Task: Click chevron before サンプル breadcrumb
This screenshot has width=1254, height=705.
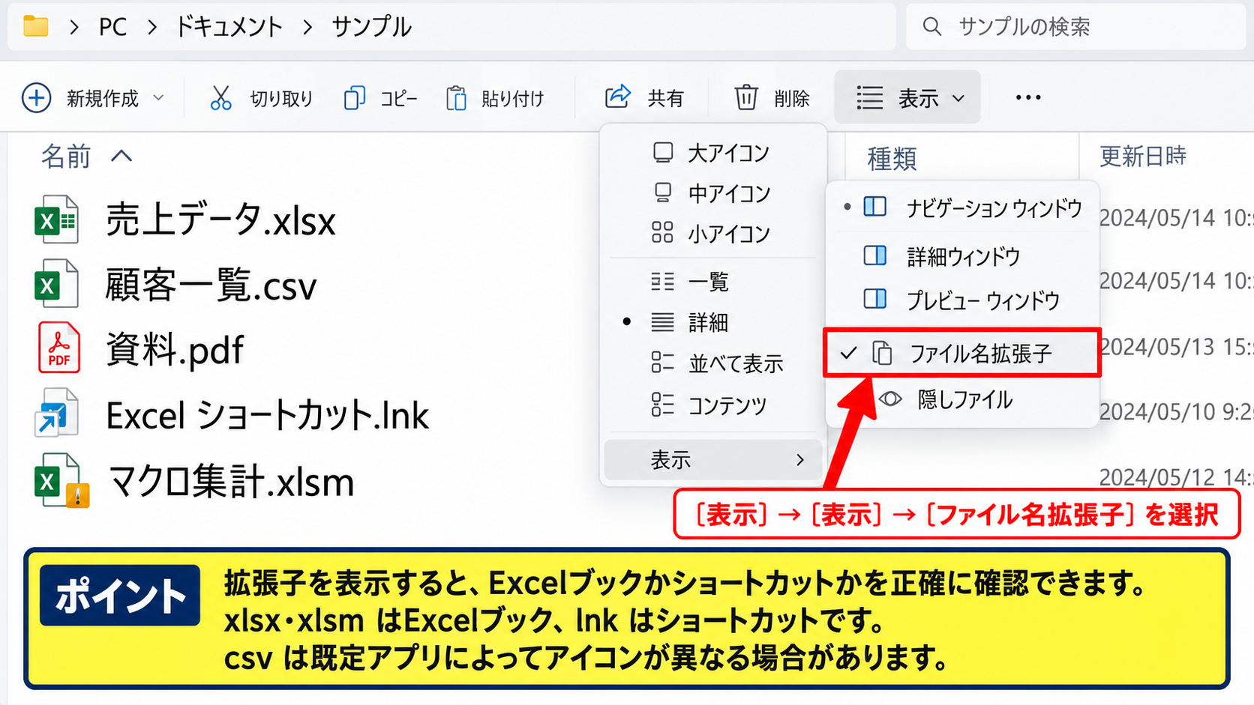Action: pos(307,28)
